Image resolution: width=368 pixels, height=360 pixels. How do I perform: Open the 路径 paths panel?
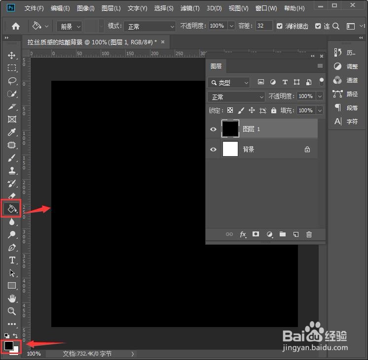tap(346, 94)
